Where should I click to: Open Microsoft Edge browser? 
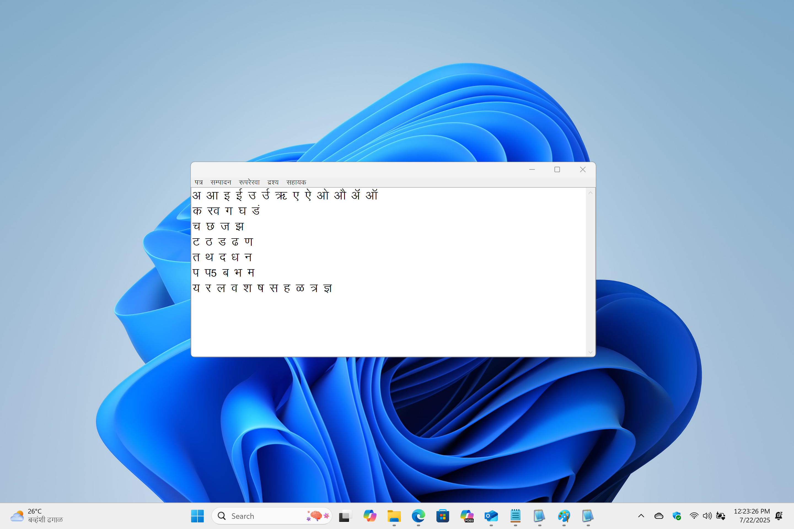point(418,516)
